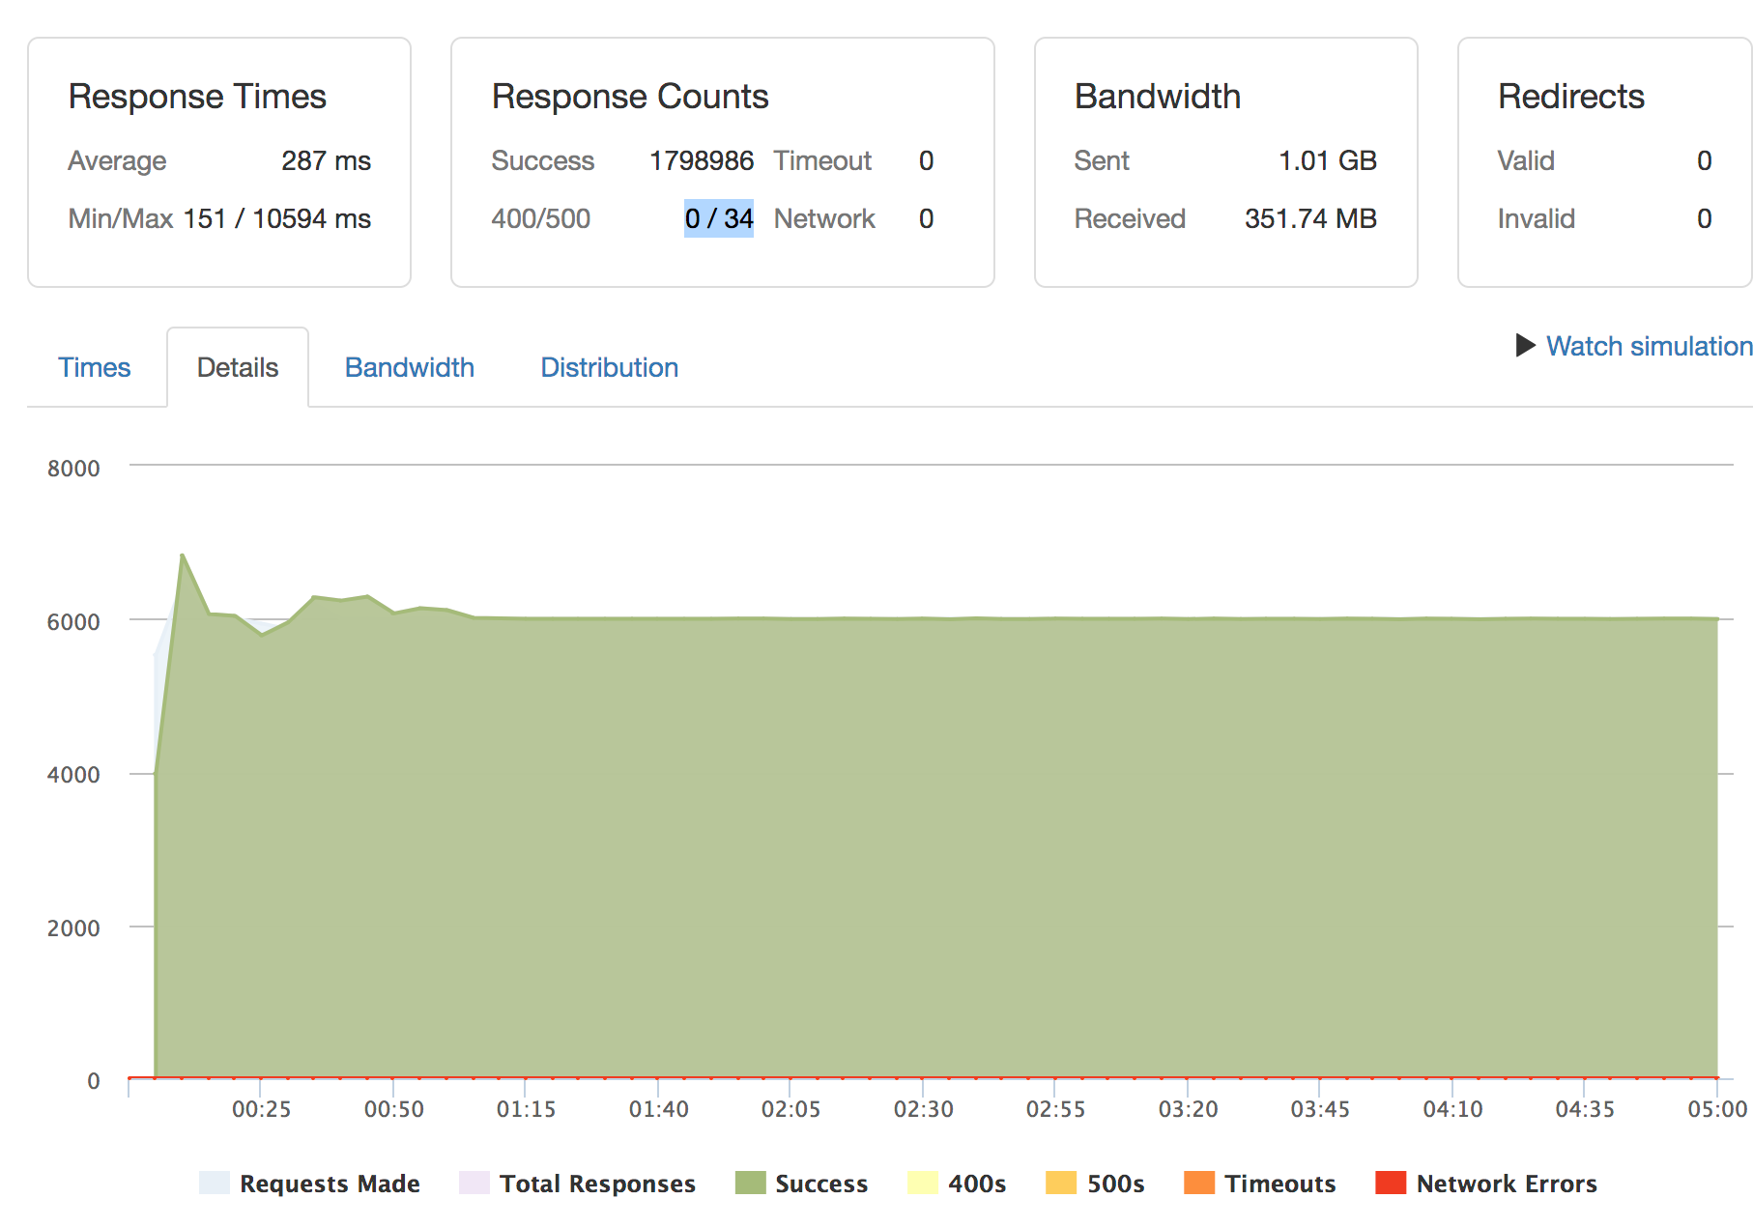
Task: Hide the Success series via its legend label
Action: pos(820,1184)
